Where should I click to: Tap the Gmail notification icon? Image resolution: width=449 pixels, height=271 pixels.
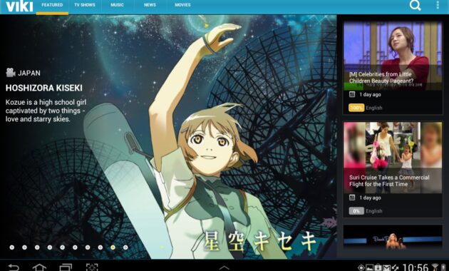pos(386,268)
